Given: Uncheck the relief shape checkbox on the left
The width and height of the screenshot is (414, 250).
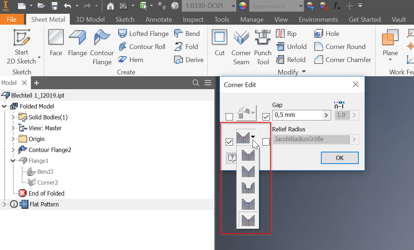Looking at the screenshot, I should point(229,142).
